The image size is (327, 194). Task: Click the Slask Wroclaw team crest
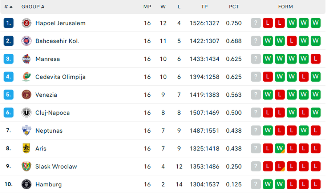(x=27, y=166)
